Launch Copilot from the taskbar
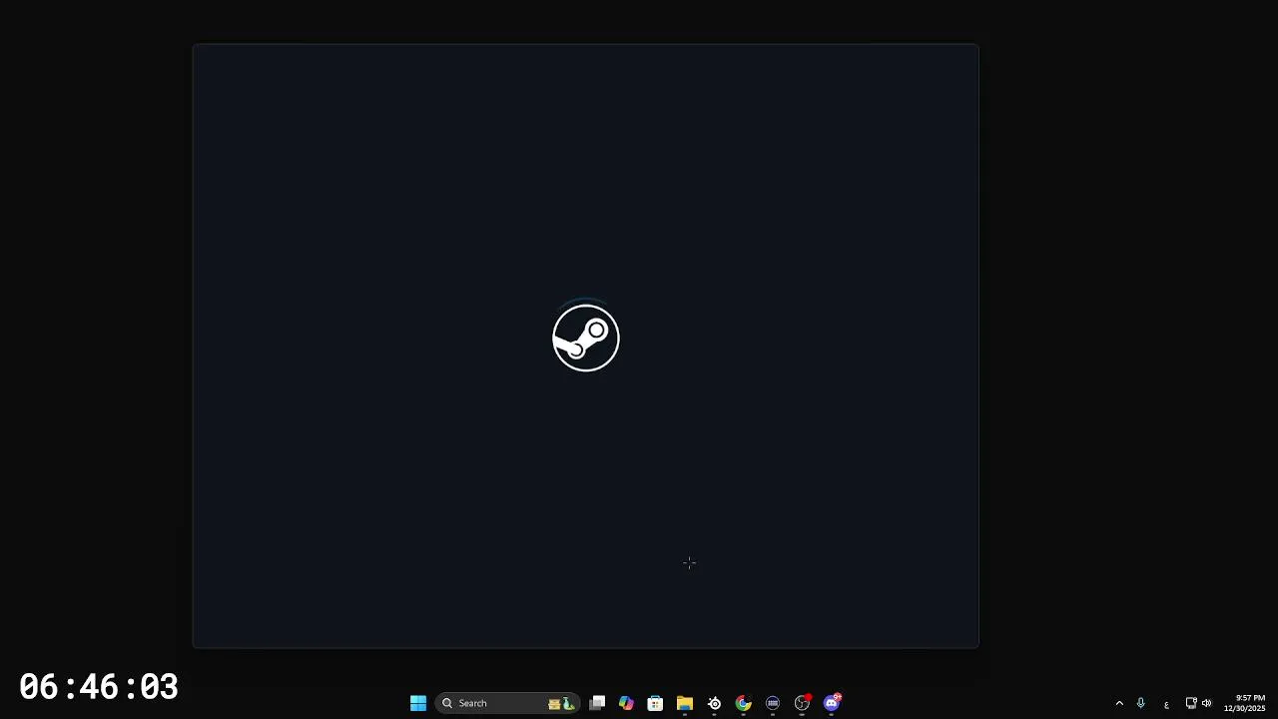1278x719 pixels. [x=626, y=703]
